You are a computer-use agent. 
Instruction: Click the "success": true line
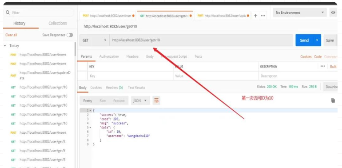click(x=113, y=115)
